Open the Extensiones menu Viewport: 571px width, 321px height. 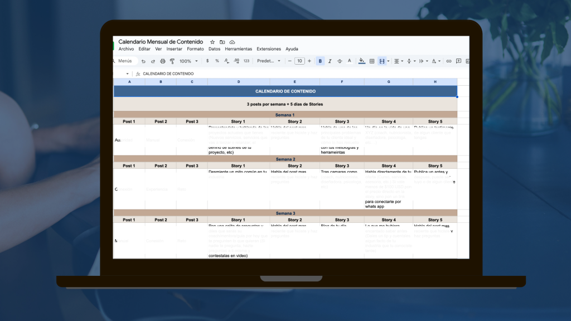tap(269, 49)
